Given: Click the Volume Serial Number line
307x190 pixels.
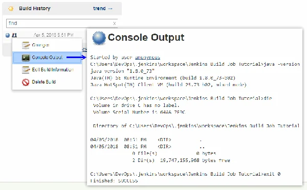Looking at the screenshot, I should pos(139,112).
